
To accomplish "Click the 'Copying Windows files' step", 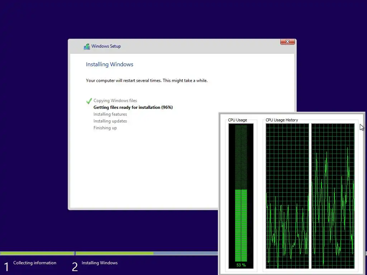I will 115,101.
